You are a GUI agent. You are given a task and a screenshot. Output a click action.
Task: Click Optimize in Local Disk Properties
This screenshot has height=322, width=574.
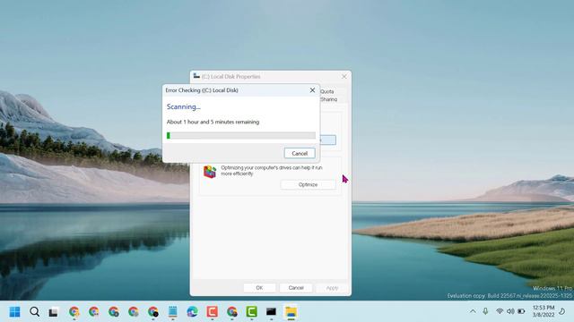(x=308, y=185)
